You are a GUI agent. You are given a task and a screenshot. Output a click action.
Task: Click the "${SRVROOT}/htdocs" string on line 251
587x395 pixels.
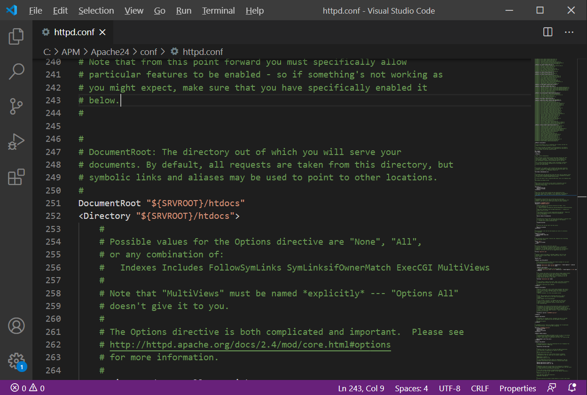pos(196,203)
